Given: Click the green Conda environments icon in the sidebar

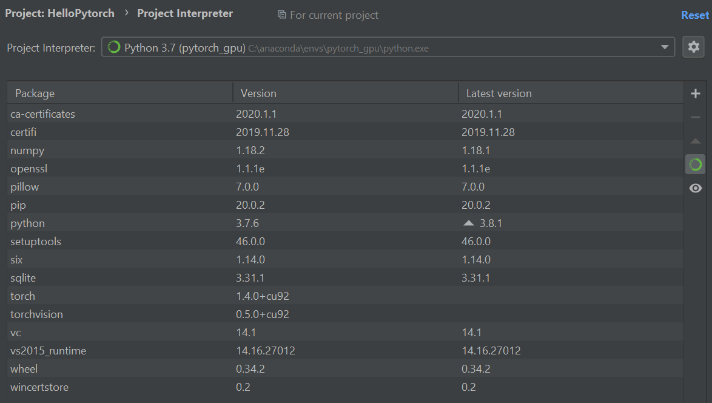Looking at the screenshot, I should pos(695,164).
